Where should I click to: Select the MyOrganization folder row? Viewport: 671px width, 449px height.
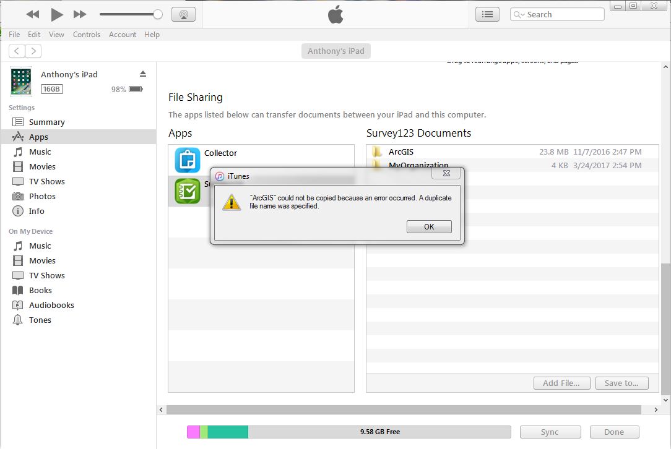[513, 165]
